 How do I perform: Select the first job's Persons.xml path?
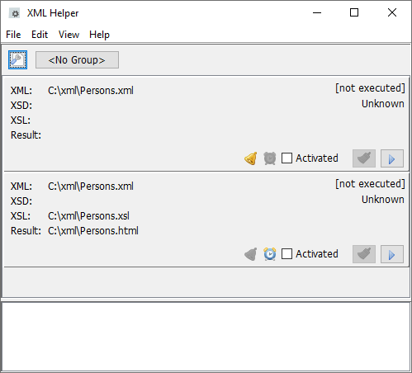click(91, 91)
